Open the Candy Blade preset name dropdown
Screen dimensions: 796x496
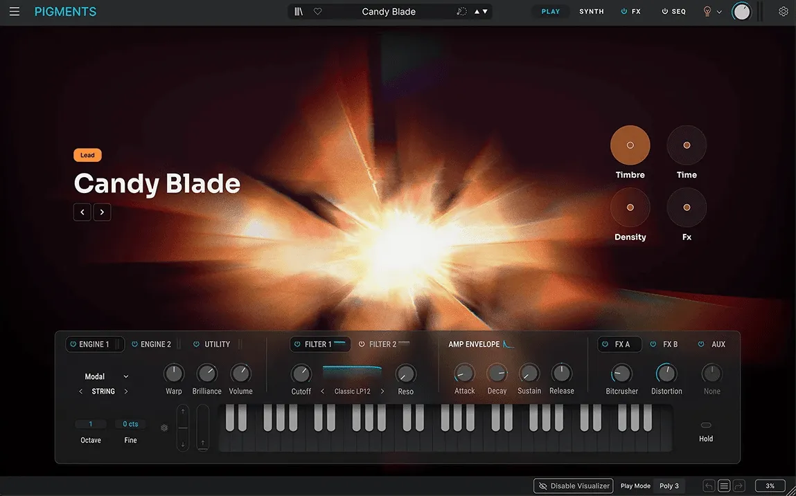click(389, 12)
